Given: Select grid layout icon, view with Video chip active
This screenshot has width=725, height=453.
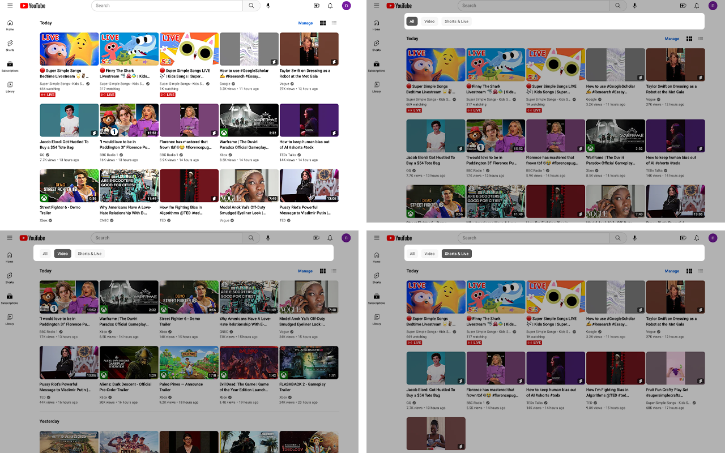Looking at the screenshot, I should [x=323, y=271].
